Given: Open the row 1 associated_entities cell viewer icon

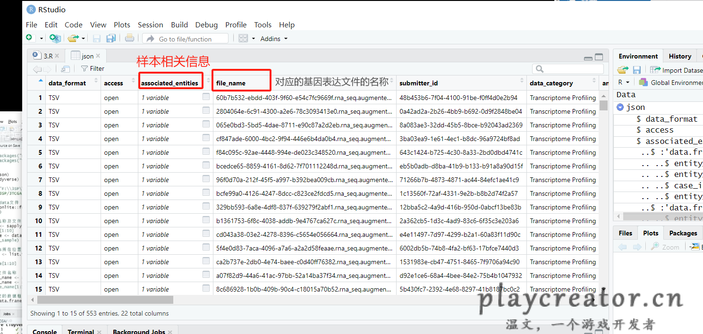Looking at the screenshot, I should coord(206,97).
